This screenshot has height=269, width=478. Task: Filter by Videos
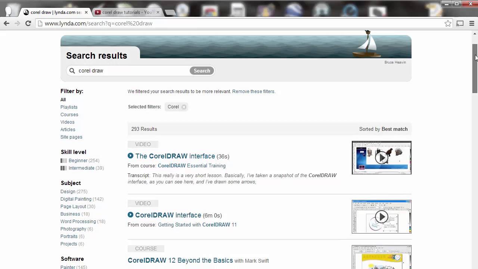point(68,122)
